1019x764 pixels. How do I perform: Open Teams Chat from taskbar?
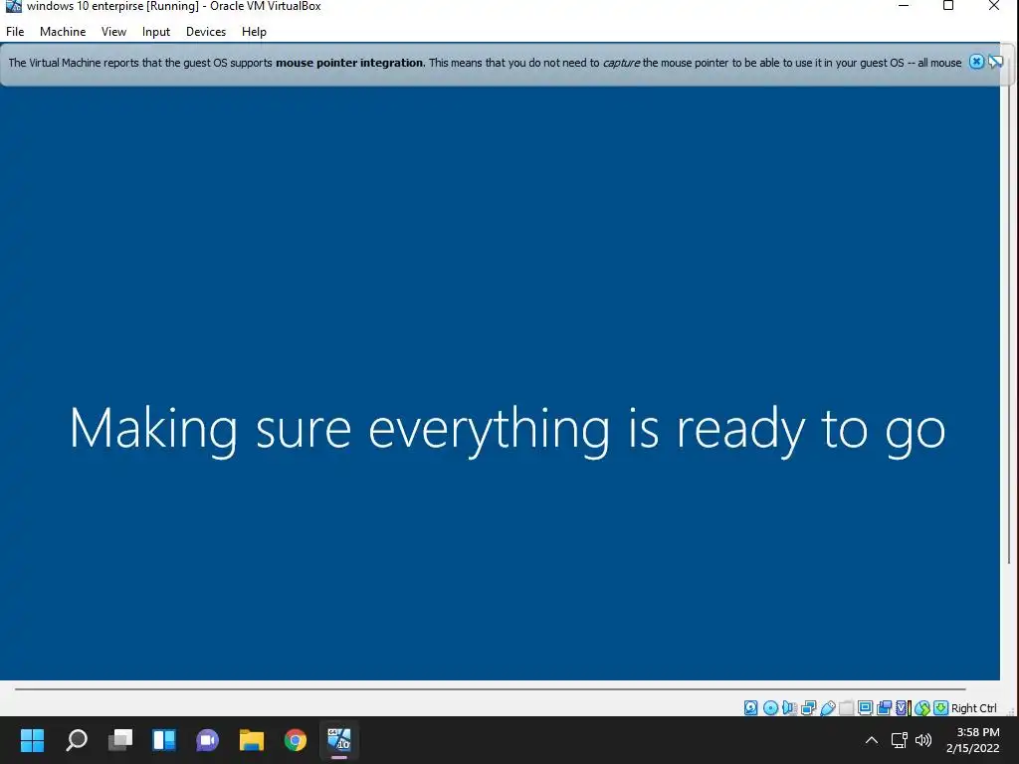(208, 740)
